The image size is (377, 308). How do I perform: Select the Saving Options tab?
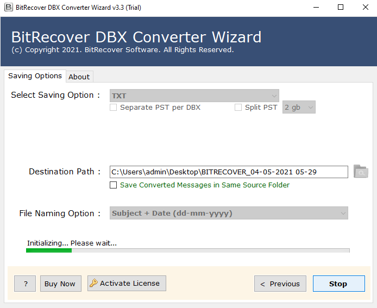pos(35,76)
